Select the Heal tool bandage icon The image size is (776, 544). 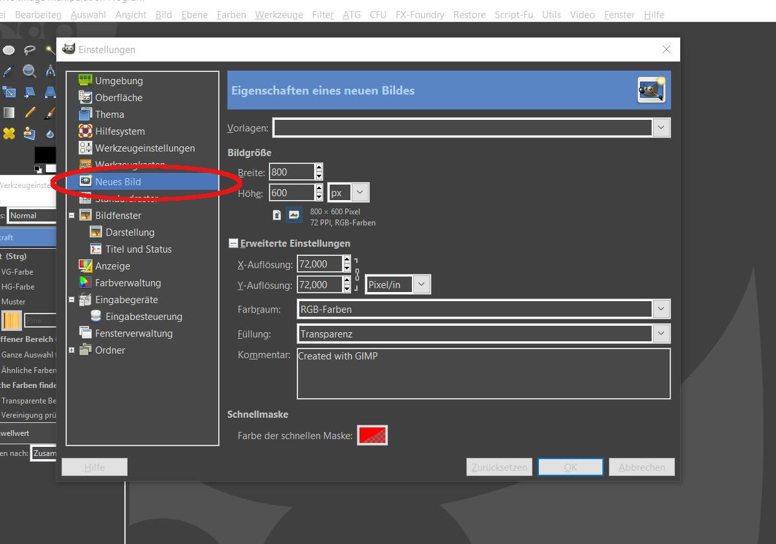coord(9,133)
